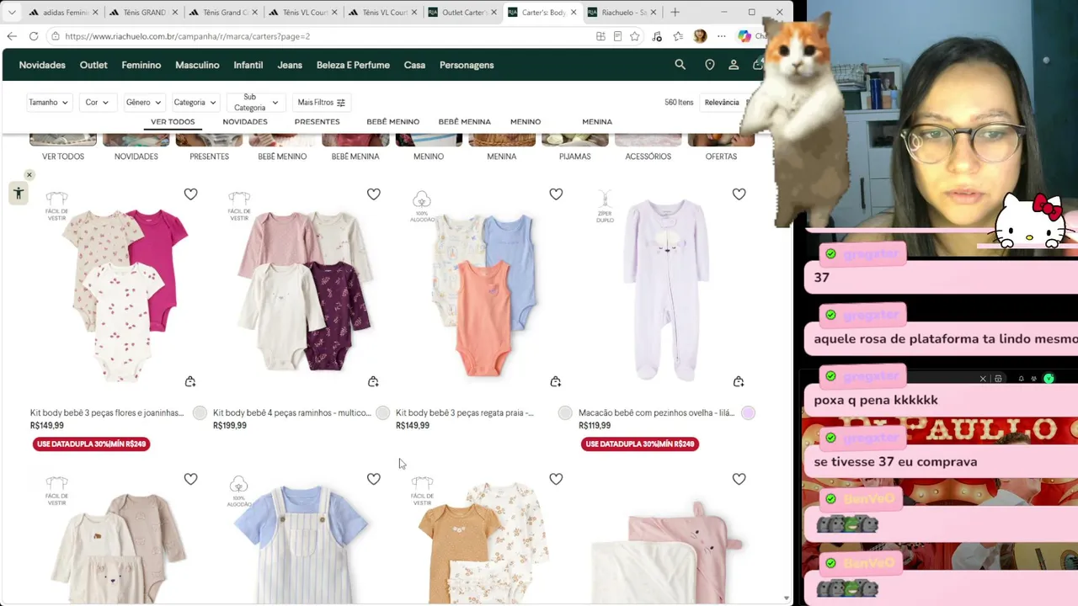Favorite the beige bear outfit in the second row
1078x606 pixels.
pos(190,479)
